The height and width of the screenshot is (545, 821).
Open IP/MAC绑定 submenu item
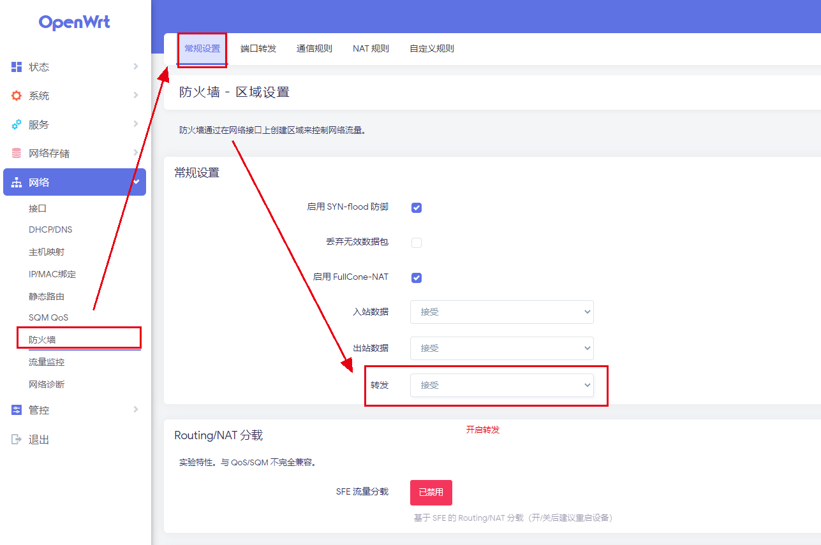[x=52, y=274]
